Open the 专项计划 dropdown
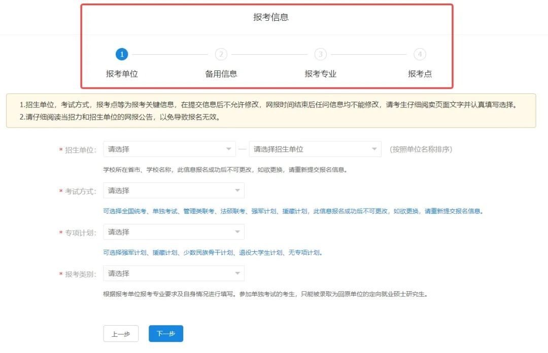 [x=174, y=232]
